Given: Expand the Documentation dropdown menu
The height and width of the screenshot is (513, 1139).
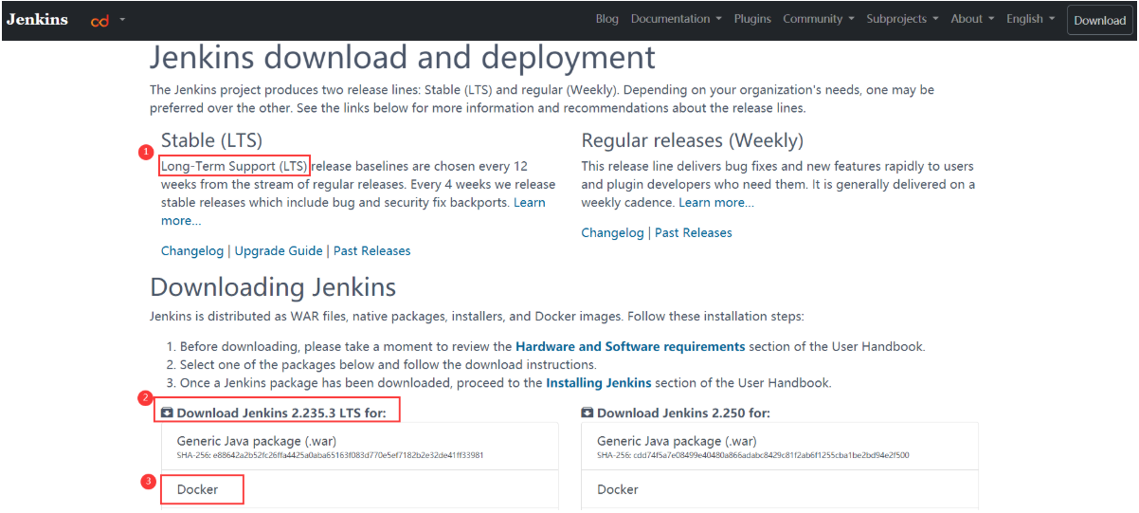Looking at the screenshot, I should point(676,19).
